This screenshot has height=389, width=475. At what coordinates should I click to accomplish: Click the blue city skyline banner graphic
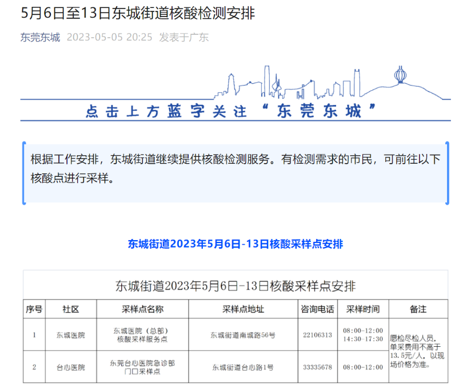pyautogui.click(x=286, y=82)
